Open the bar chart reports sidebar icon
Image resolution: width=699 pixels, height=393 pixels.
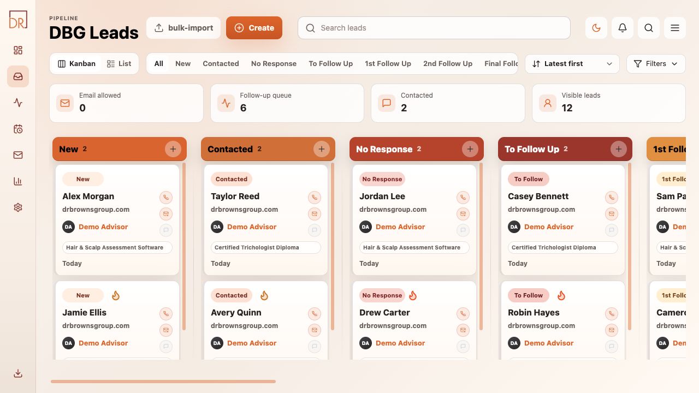click(18, 181)
